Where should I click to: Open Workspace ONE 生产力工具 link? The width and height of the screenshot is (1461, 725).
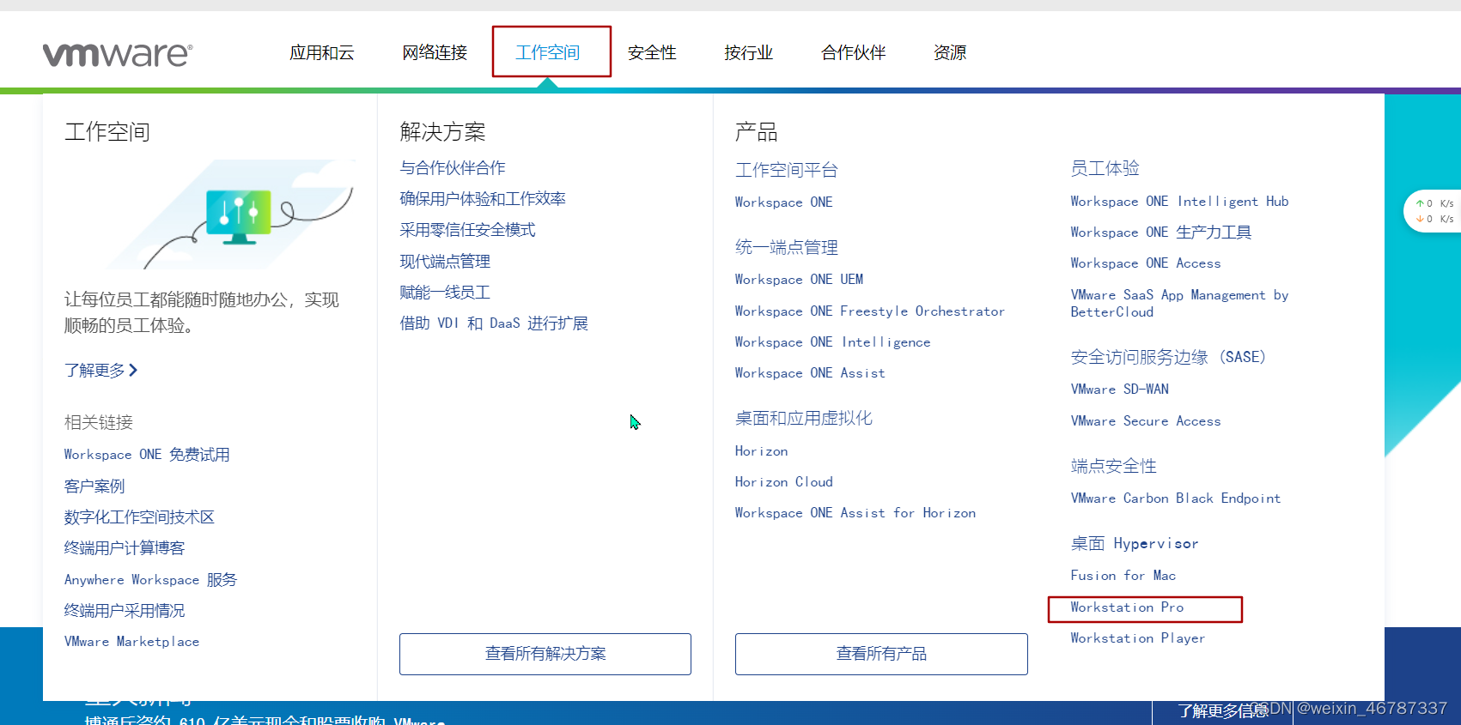click(x=1161, y=233)
